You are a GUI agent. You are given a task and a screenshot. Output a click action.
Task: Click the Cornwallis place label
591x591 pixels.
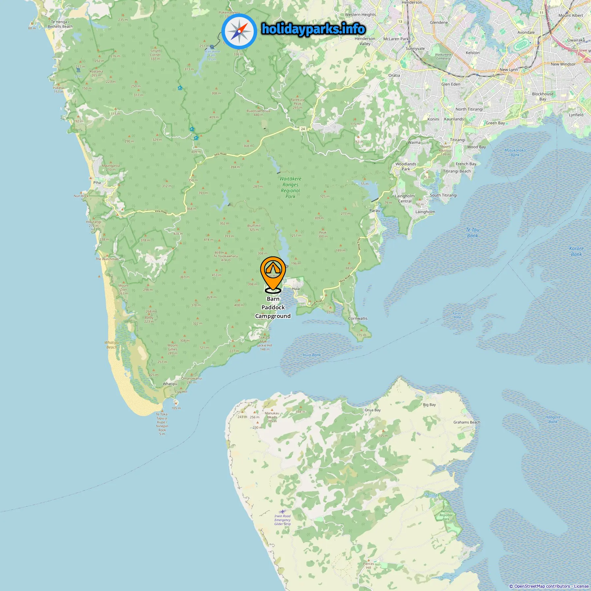(x=358, y=318)
